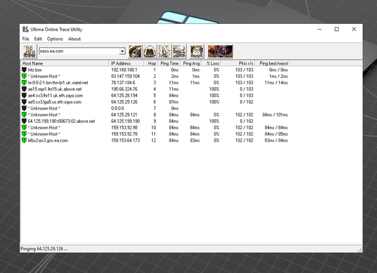The width and height of the screenshot is (377, 273).
Task: Click IP address 83.147.159.104
Action: 125,76
